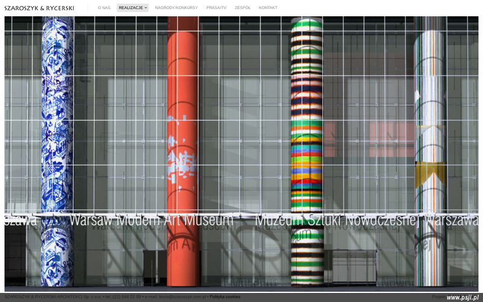Image resolution: width=483 pixels, height=302 pixels.
Task: Click the Szaroszyk & Rycerski logo
Action: (39, 8)
